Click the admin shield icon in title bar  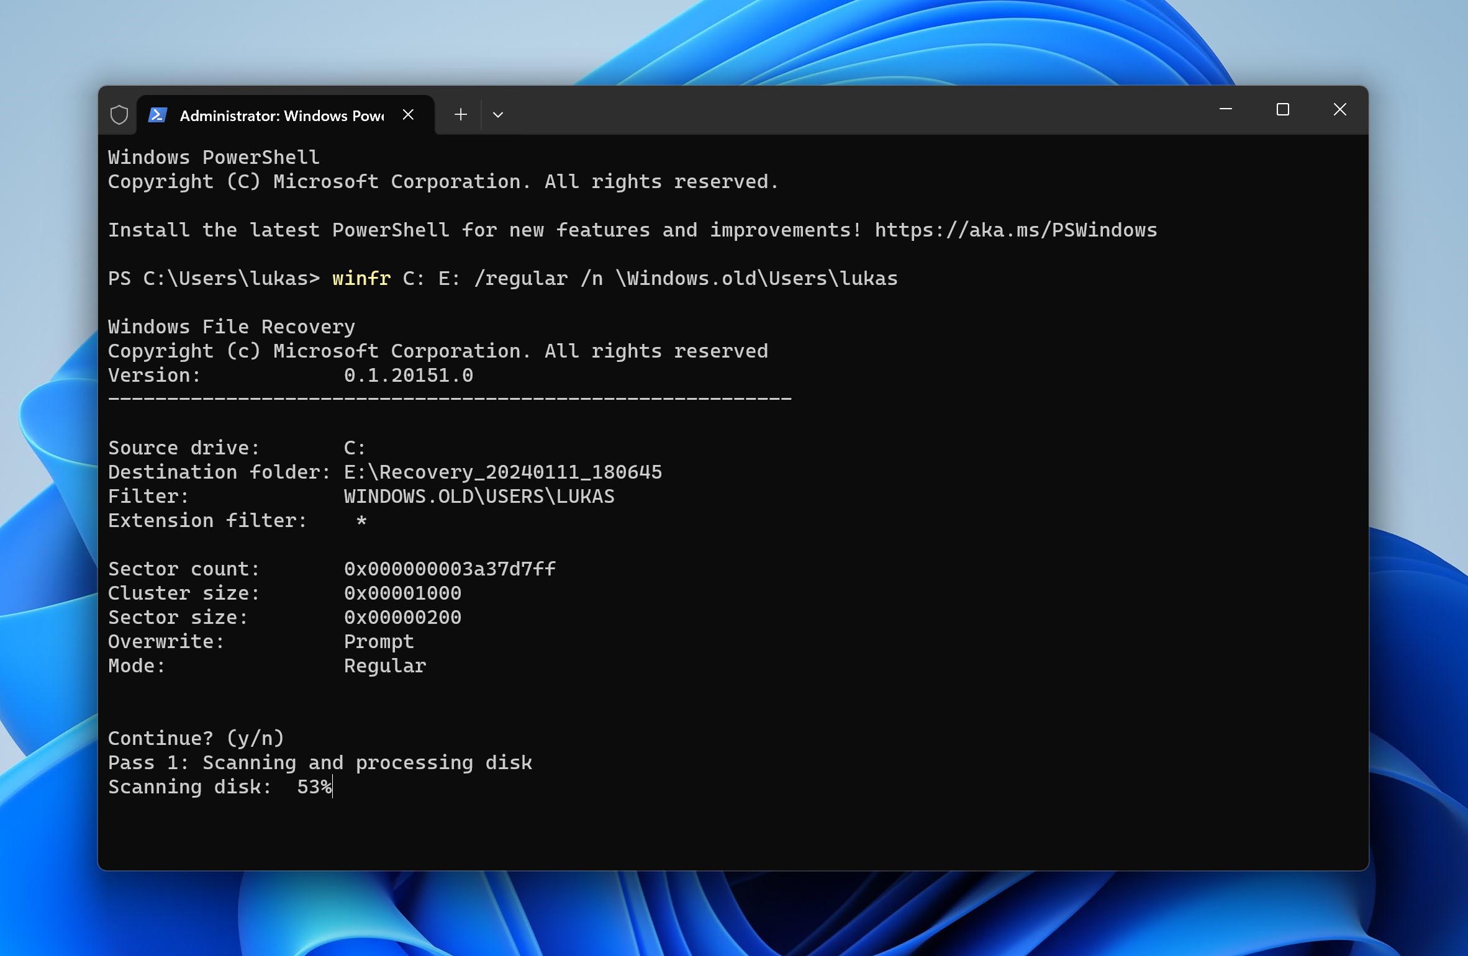pos(119,115)
